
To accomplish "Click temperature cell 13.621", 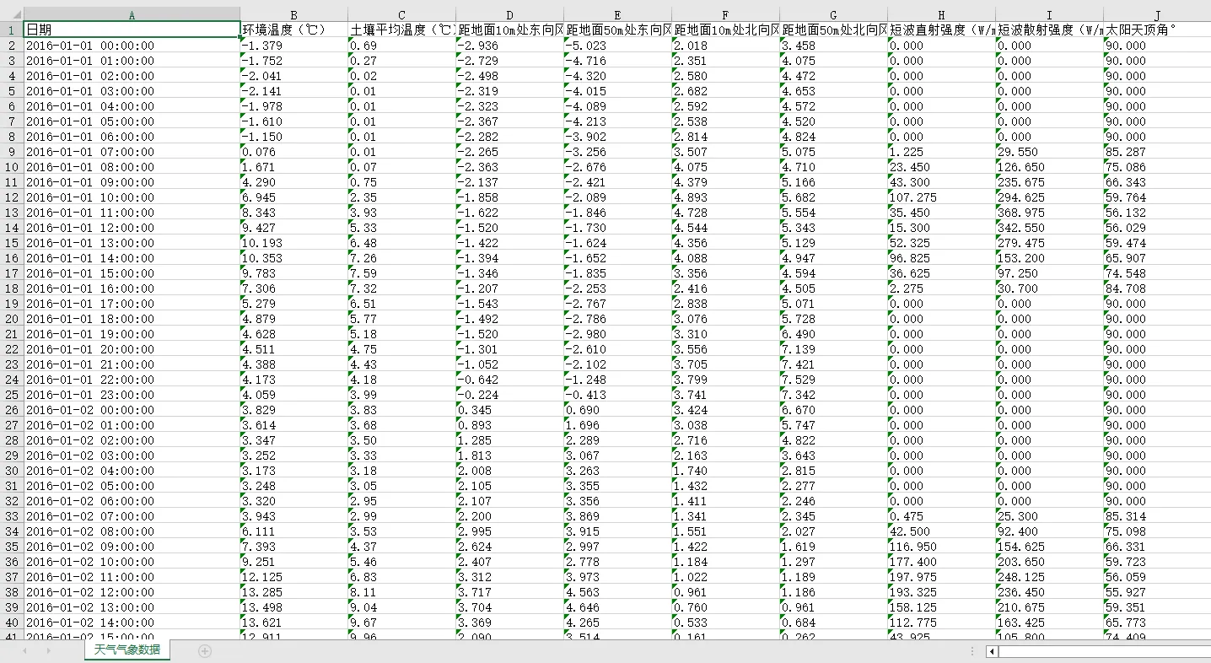I will click(x=293, y=623).
